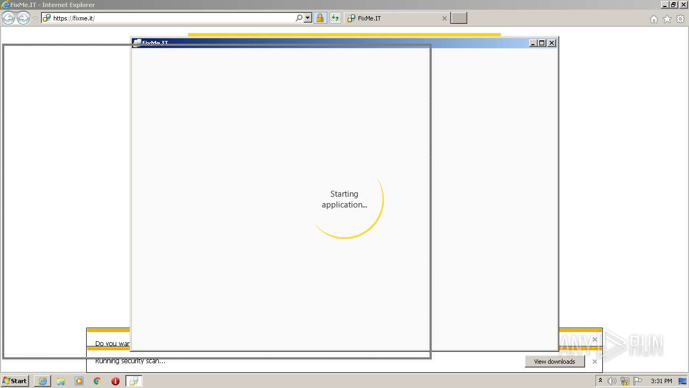The height and width of the screenshot is (388, 689).
Task: Show hidden system tray icons
Action: (600, 381)
